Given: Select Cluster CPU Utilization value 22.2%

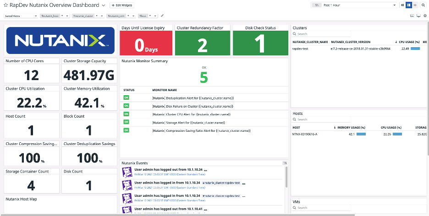Looking at the screenshot, I should click(x=31, y=103).
